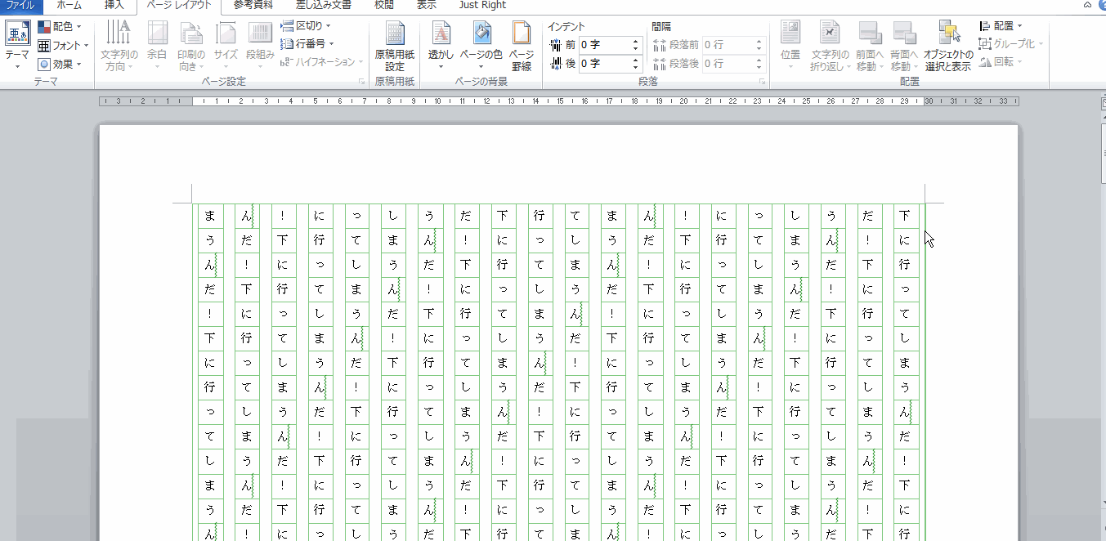Click the インデント 前 (before) input field

click(603, 44)
